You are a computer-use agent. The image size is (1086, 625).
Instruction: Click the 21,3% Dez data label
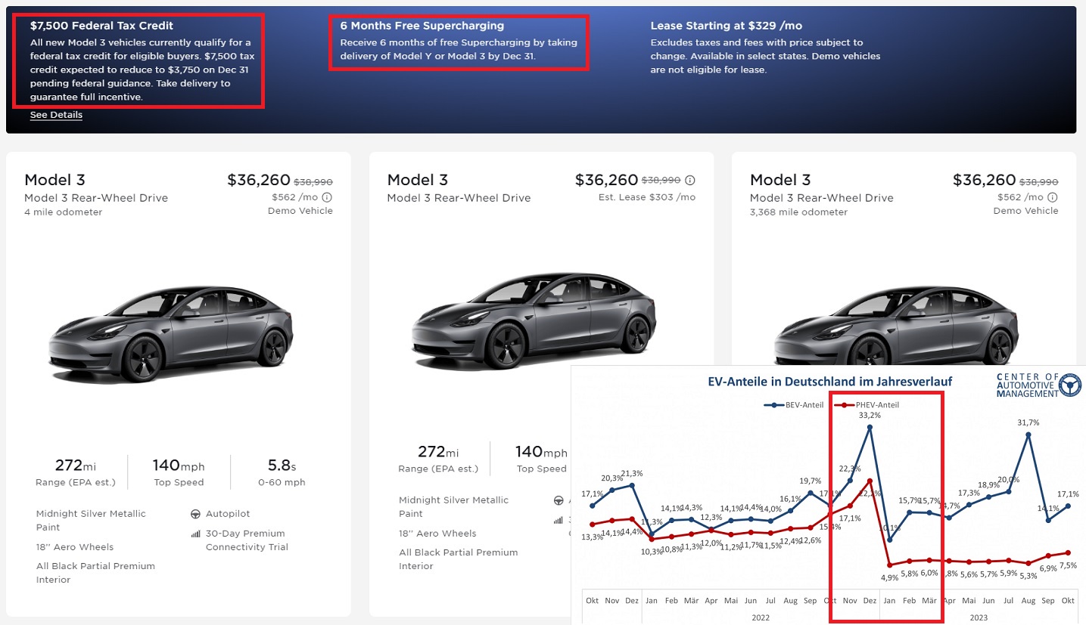(632, 474)
